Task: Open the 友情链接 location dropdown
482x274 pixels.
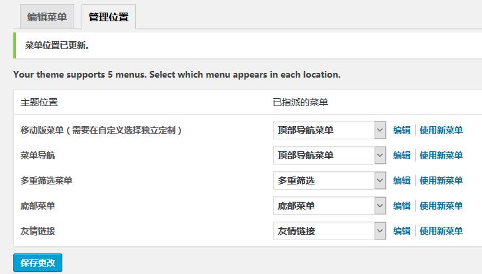Action: tap(330, 231)
